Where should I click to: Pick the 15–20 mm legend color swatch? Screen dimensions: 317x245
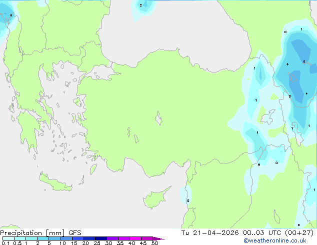(x=78, y=238)
